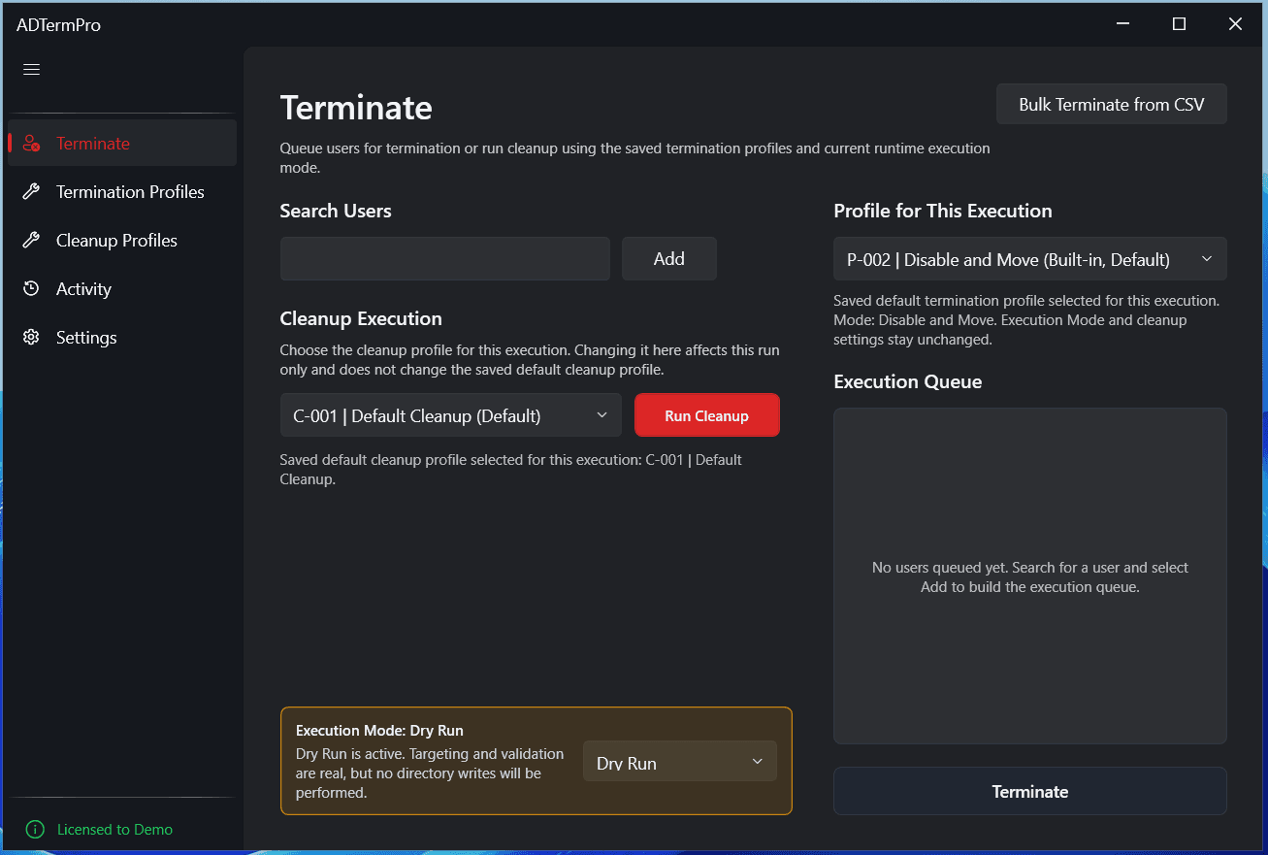
Task: Click inside the Search Users input field
Action: coord(444,258)
